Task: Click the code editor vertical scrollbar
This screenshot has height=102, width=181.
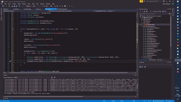Action: coord(137,42)
